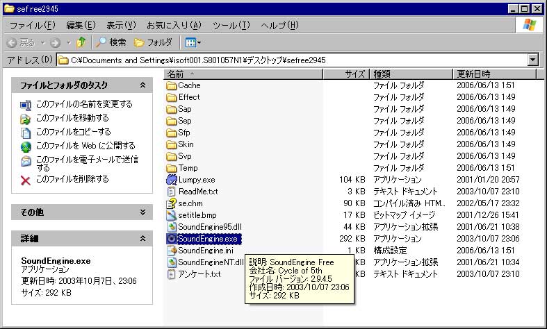Click the Back arrow icon
The height and width of the screenshot is (329, 547).
(x=12, y=43)
